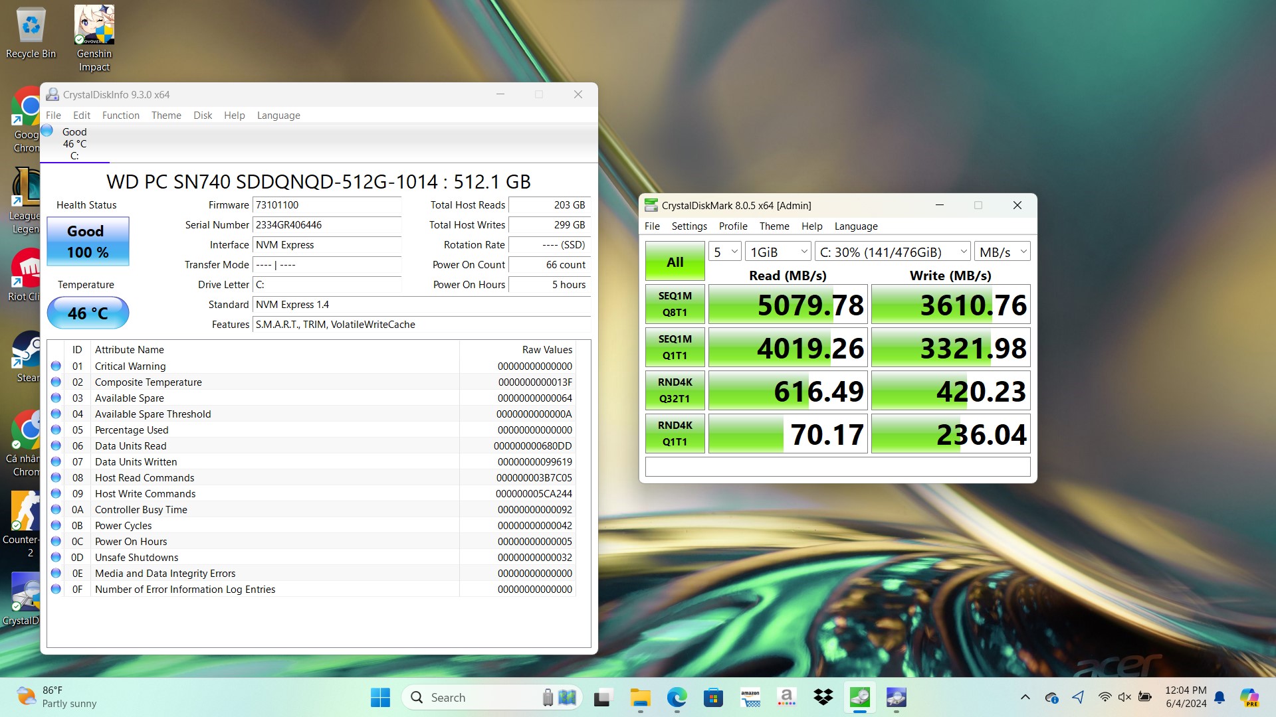Run the SEQ1M Q8T1 test
This screenshot has width=1276, height=717.
tap(675, 304)
